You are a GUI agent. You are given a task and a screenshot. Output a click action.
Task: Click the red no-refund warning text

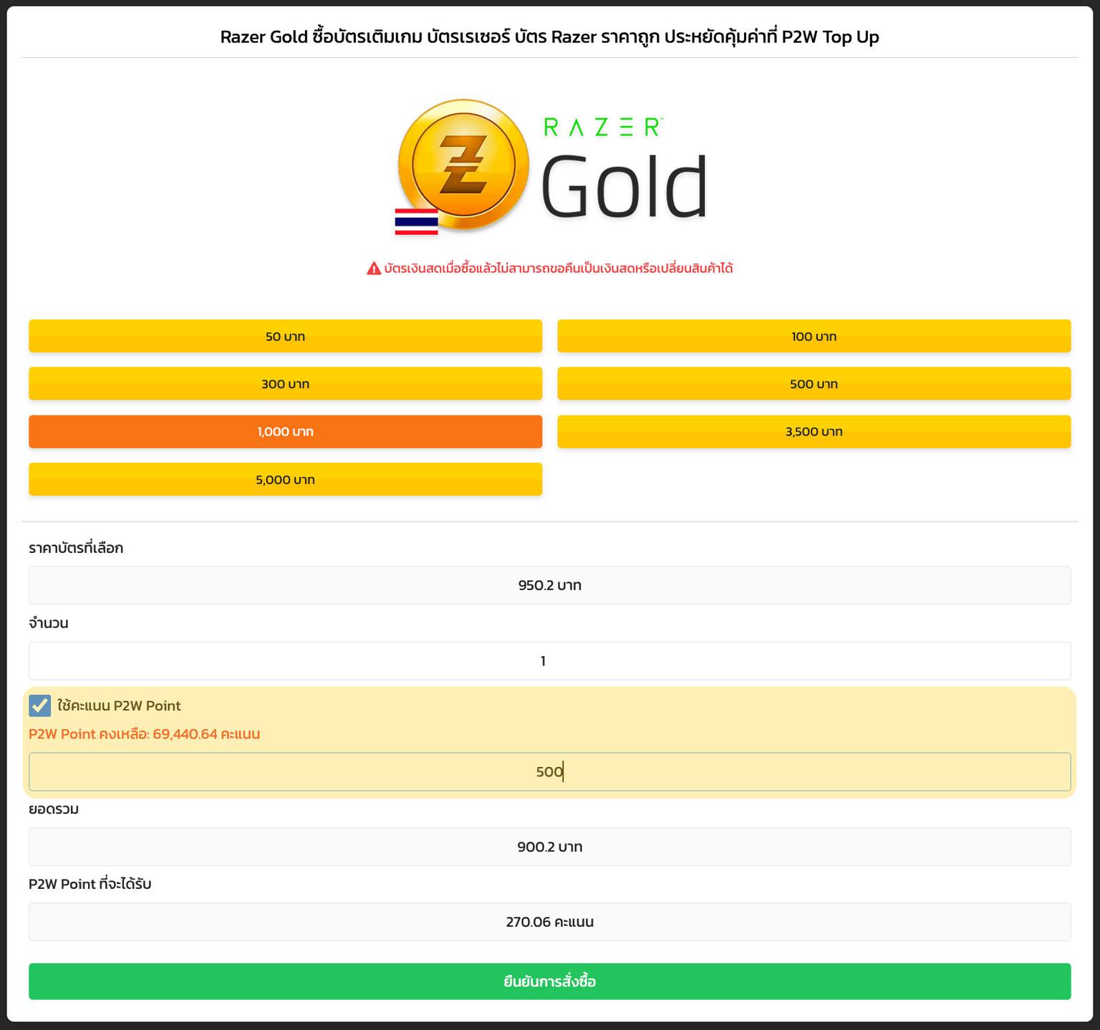559,269
